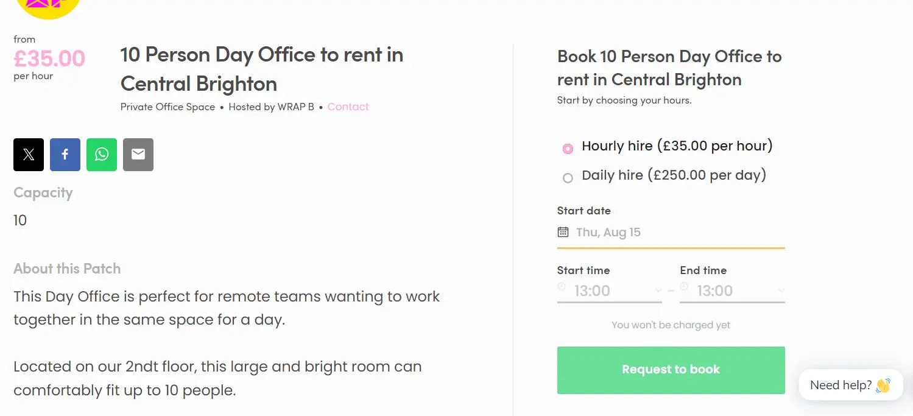Choose Daily hire (£250.00 per day)

pyautogui.click(x=568, y=178)
